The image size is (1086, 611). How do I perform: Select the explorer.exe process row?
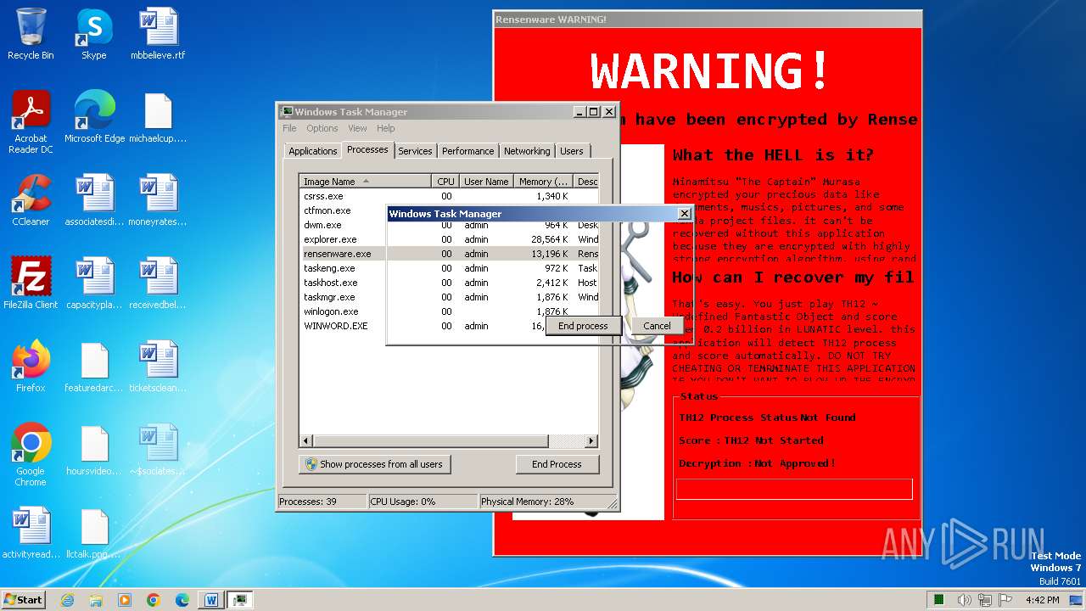click(450, 239)
